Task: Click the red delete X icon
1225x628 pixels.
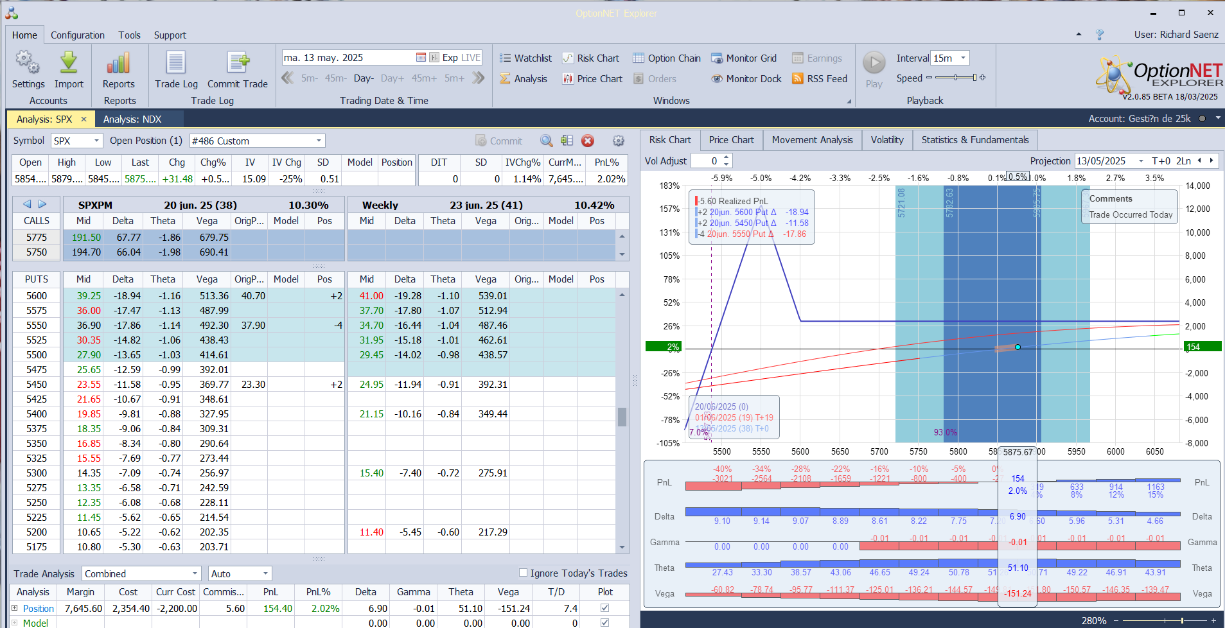Action: 588,141
